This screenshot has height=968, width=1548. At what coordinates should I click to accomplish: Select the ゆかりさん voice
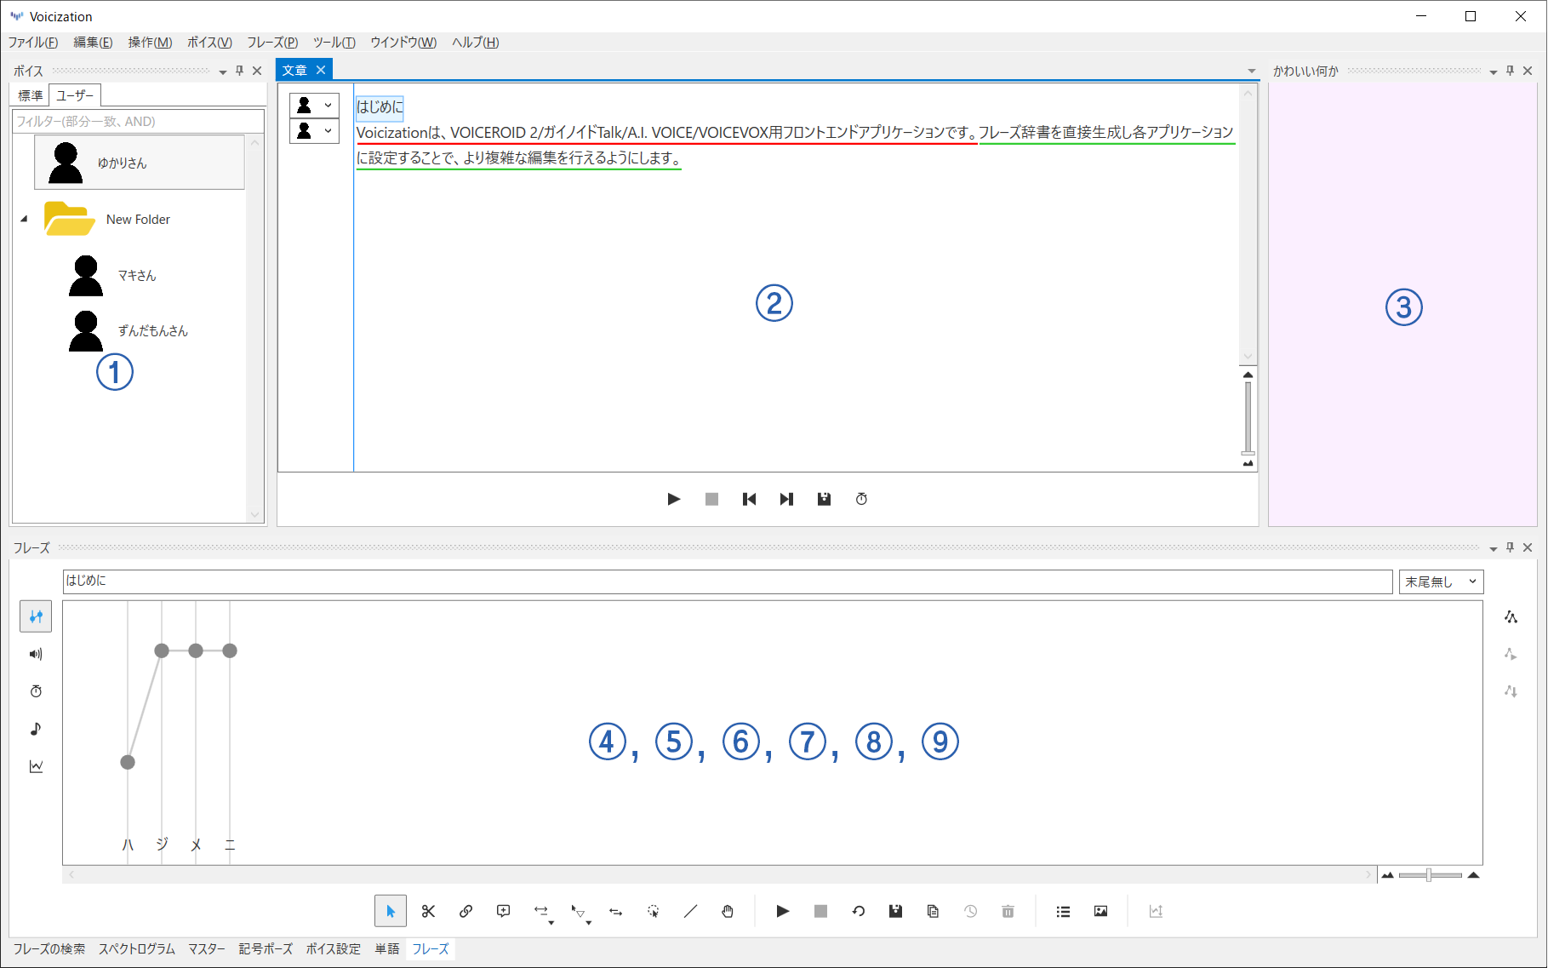point(140,163)
